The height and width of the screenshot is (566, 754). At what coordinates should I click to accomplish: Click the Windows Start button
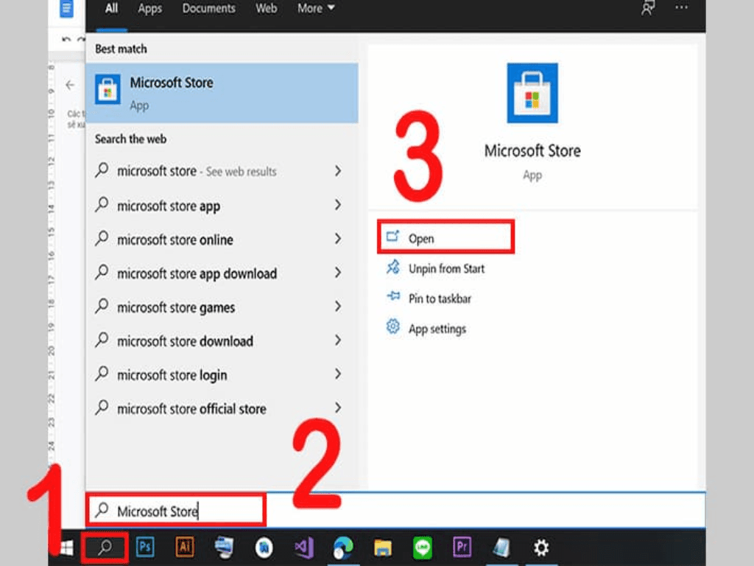[66, 548]
